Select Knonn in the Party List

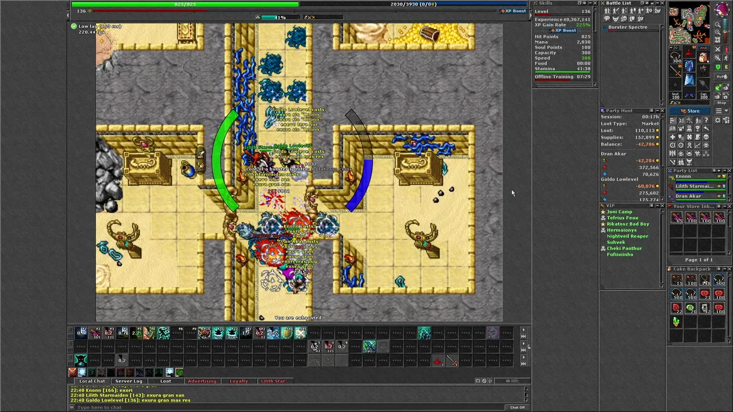tap(697, 177)
